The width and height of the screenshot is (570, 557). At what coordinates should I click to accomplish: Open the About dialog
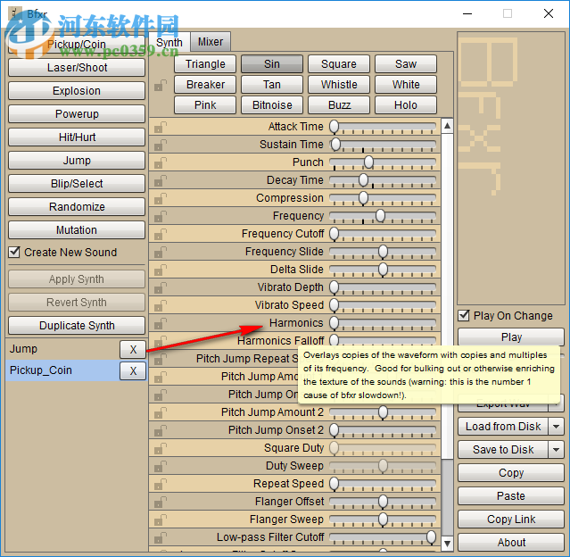(x=511, y=543)
